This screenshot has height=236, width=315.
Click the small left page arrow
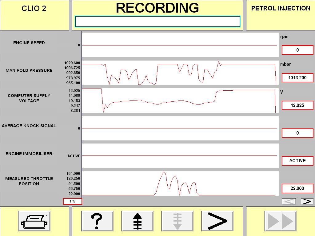coord(289,202)
